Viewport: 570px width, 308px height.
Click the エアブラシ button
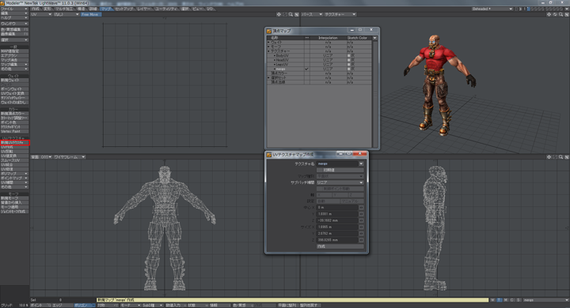click(14, 55)
